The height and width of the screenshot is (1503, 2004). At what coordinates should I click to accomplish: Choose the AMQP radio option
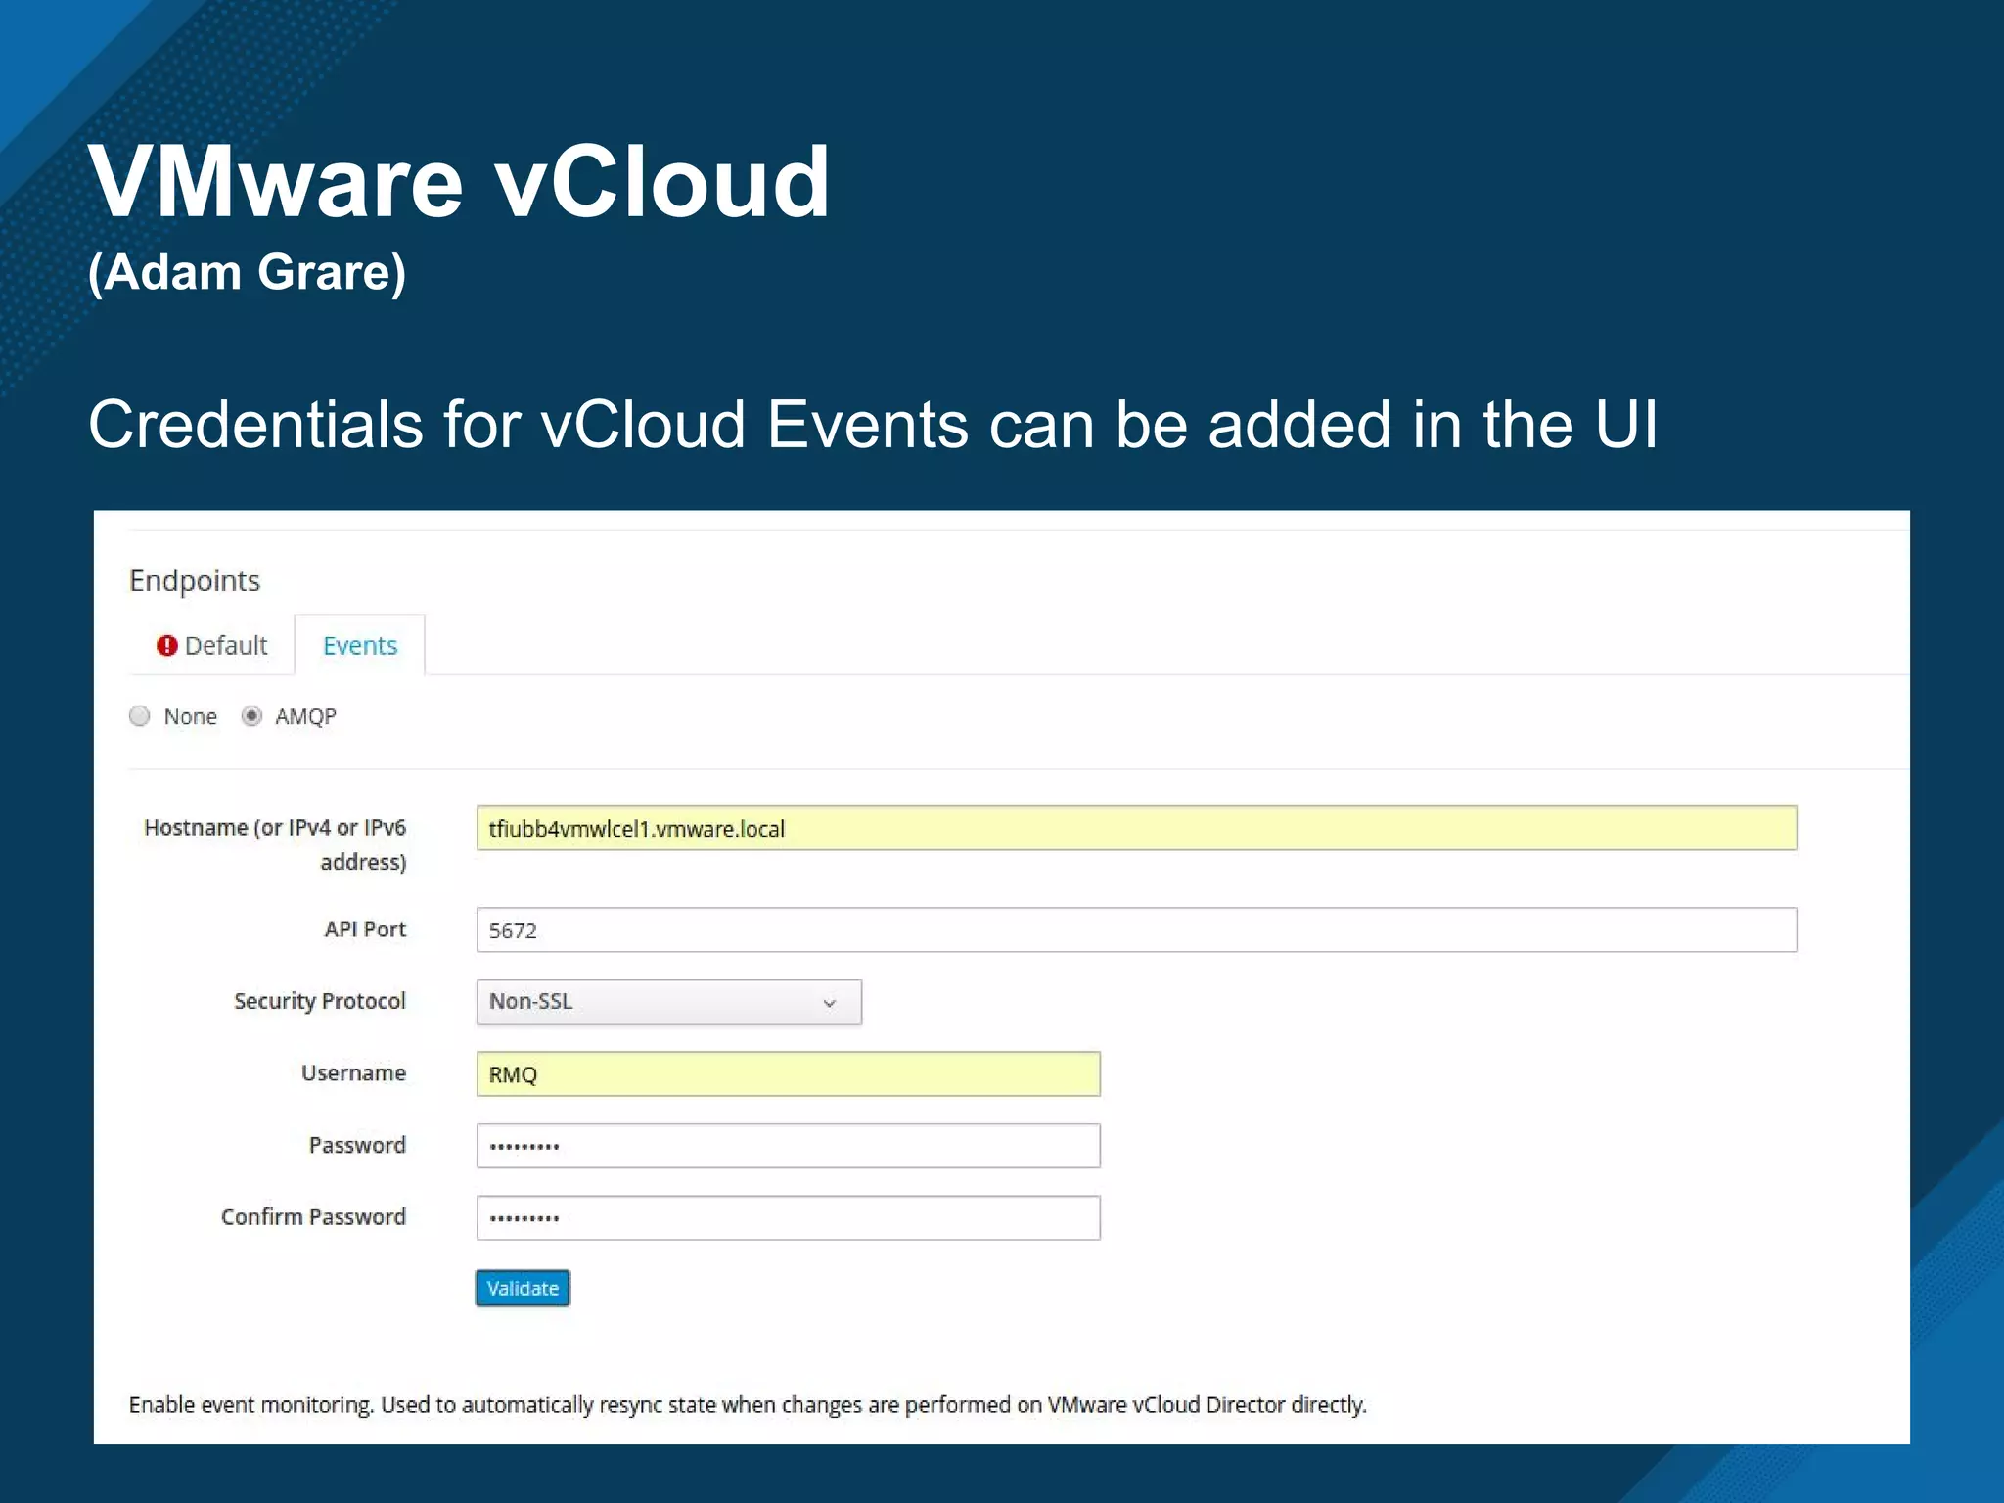(x=251, y=716)
